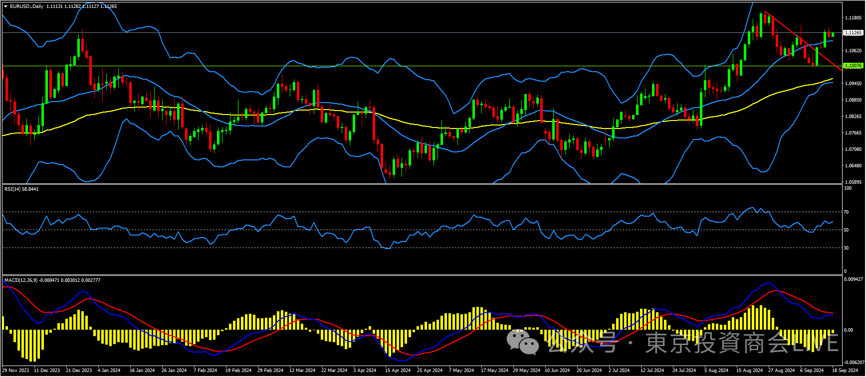Viewport: 866px width, 377px height.
Task: Click the 1.09450 price axis label
Action: [853, 84]
